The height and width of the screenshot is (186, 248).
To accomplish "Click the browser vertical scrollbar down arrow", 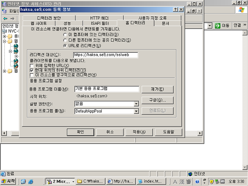I will [x=245, y=167].
